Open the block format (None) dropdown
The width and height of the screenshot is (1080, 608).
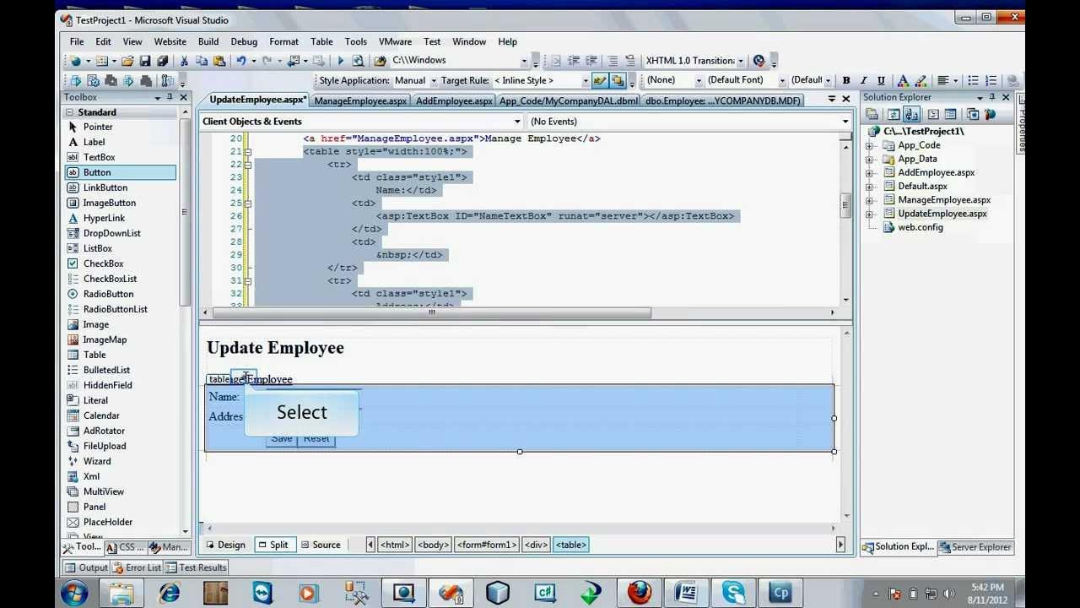(x=699, y=81)
